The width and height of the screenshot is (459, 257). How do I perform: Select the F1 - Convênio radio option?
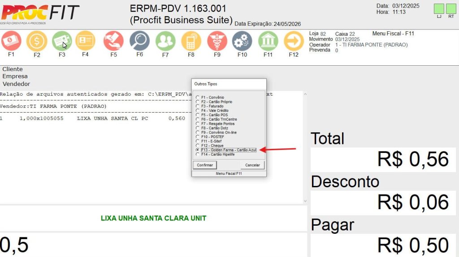pos(198,97)
